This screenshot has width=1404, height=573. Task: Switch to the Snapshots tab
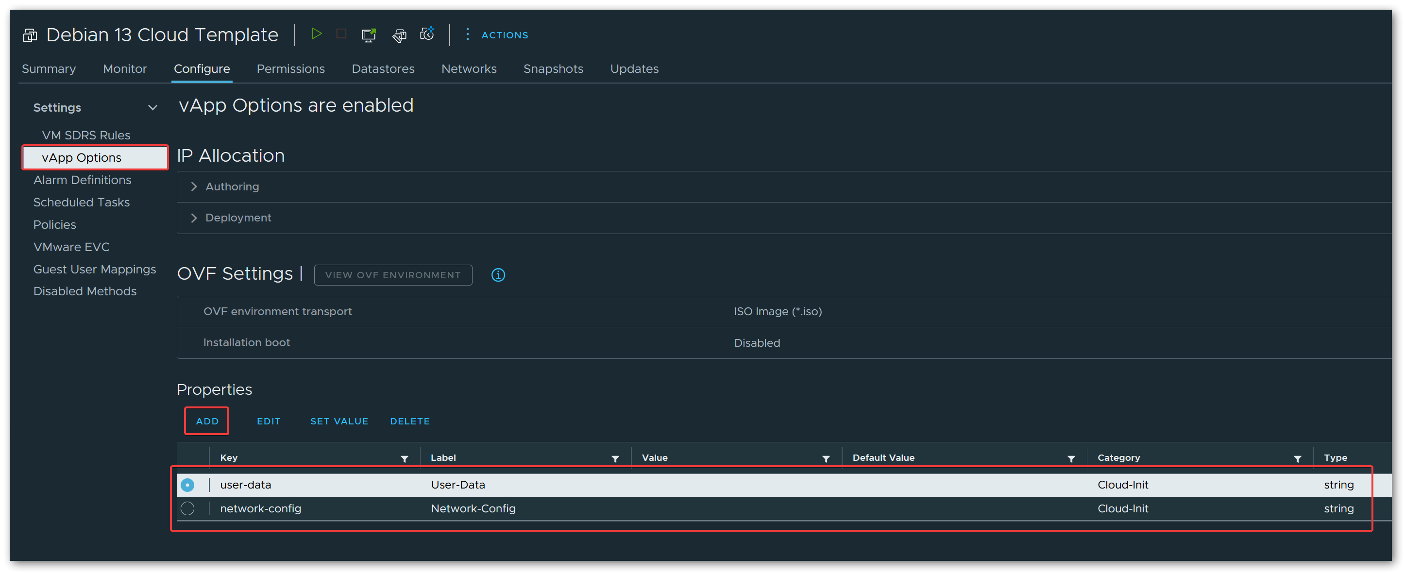click(x=553, y=68)
